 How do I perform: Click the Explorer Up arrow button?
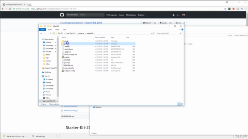[51, 34]
